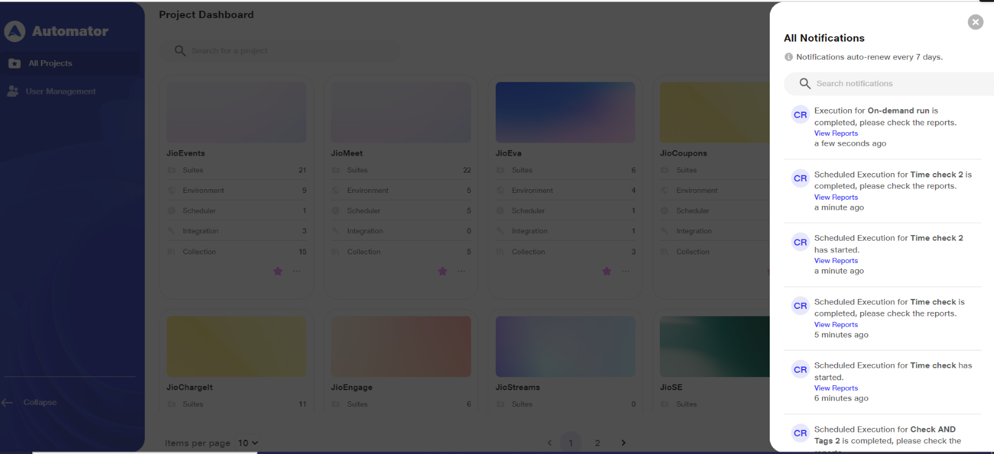The height and width of the screenshot is (454, 994).
Task: Click Integration row in JioEvents card
Action: tap(237, 231)
